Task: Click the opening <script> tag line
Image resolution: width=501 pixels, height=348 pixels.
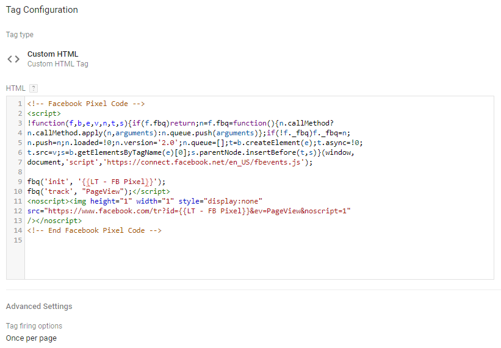Action: click(44, 113)
